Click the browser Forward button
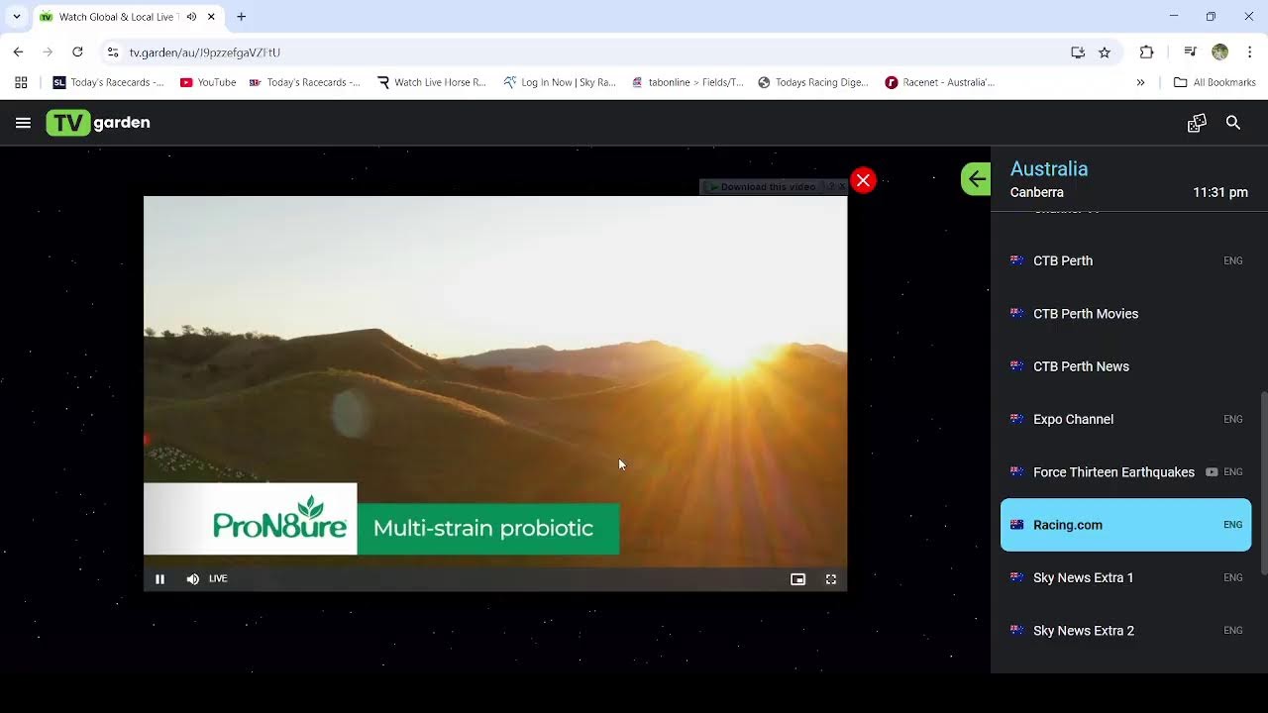This screenshot has width=1268, height=713. [x=48, y=52]
